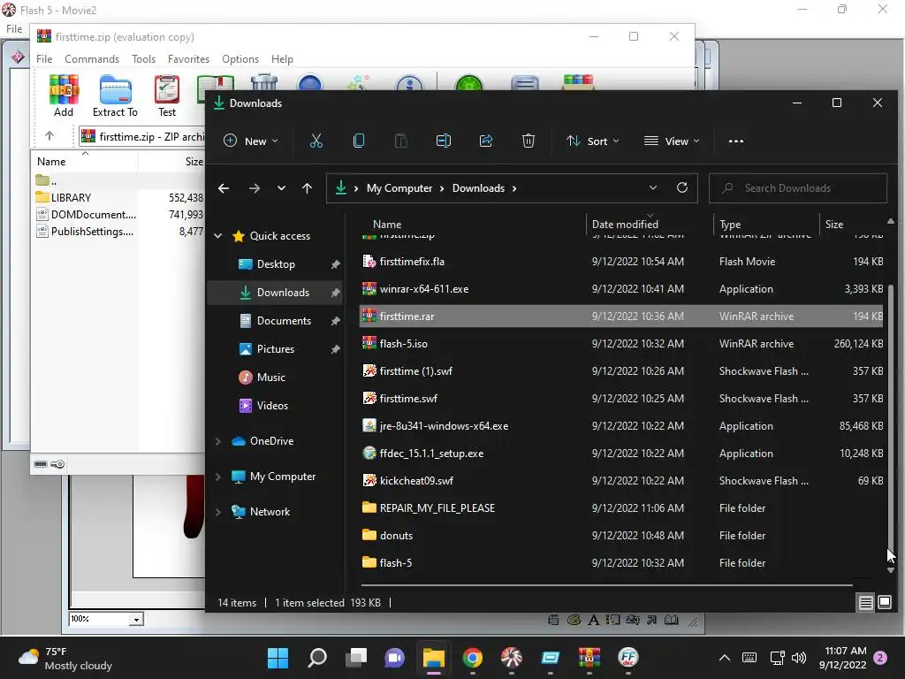Click Extract To icon in WinRAR
Screen dimensions: 905x679
tap(115, 95)
